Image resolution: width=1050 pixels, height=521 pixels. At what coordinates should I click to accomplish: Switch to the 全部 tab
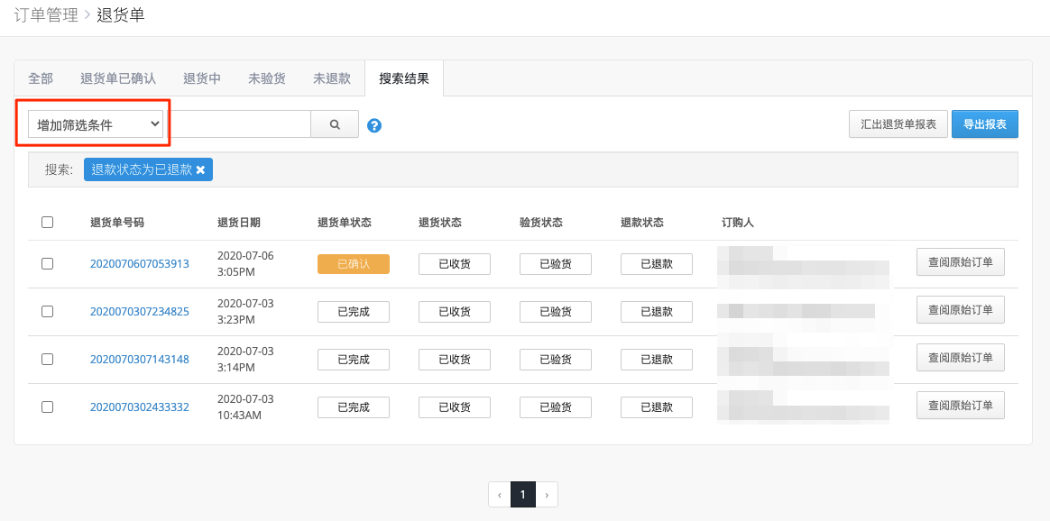41,78
